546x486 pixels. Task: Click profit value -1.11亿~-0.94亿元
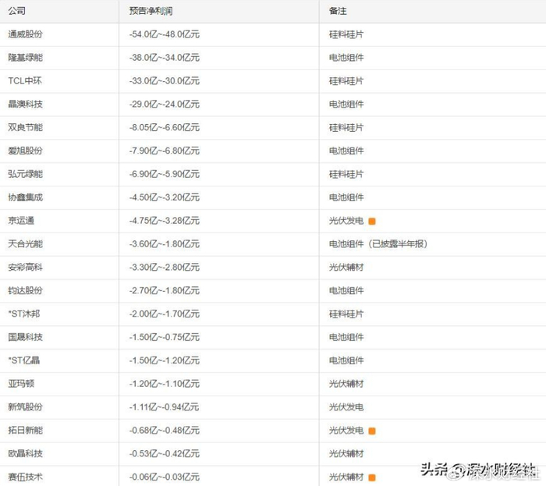164,407
